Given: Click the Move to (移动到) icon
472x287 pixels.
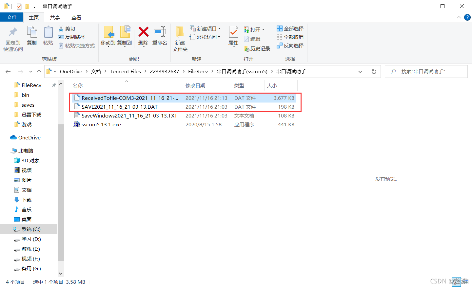Looking at the screenshot, I should tap(109, 32).
